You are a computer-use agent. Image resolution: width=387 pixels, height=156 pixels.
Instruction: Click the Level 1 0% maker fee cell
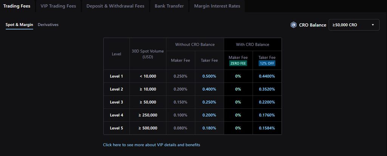click(238, 76)
